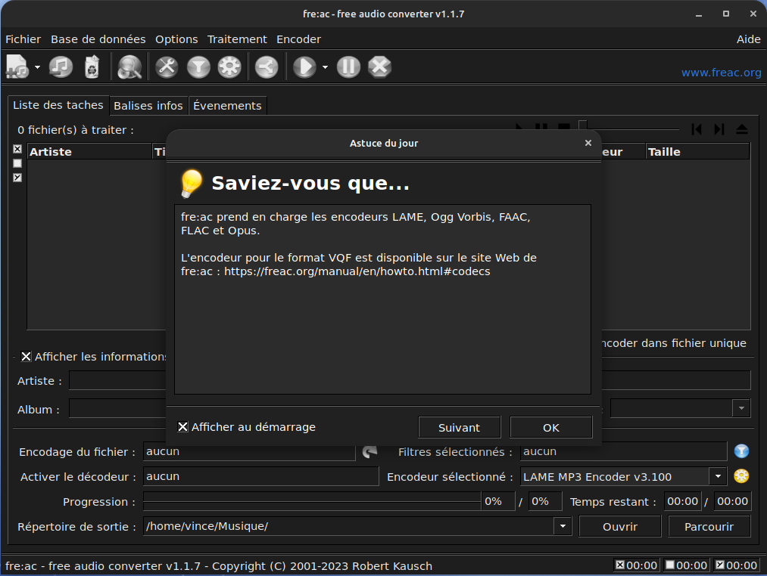Uncheck 'Afficher au démarrage' checkbox
This screenshot has width=767, height=576.
pyautogui.click(x=182, y=427)
